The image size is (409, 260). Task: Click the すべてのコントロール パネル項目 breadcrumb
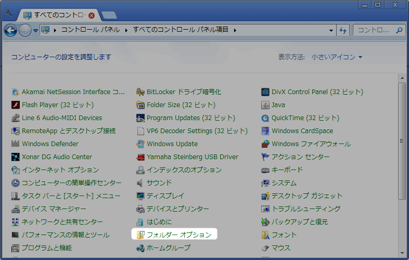tap(181, 30)
